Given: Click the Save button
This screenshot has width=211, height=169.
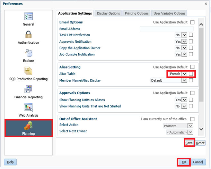Looking at the screenshot, I should point(189,143).
